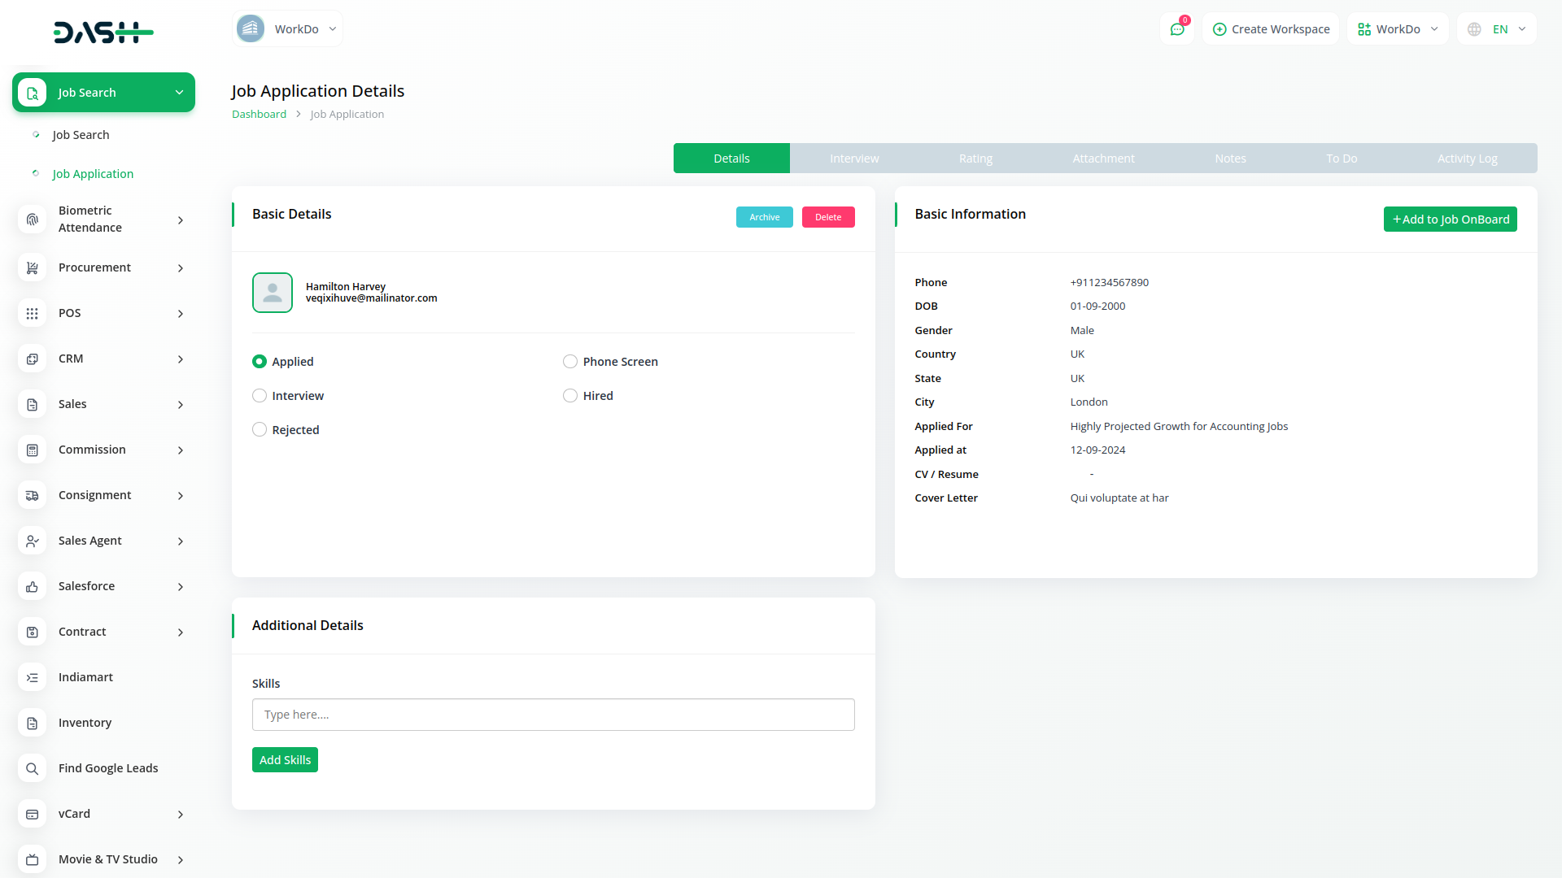Screen dimensions: 1562x878
Task: Click the Salesforce thumbs-up icon
Action: 33,586
